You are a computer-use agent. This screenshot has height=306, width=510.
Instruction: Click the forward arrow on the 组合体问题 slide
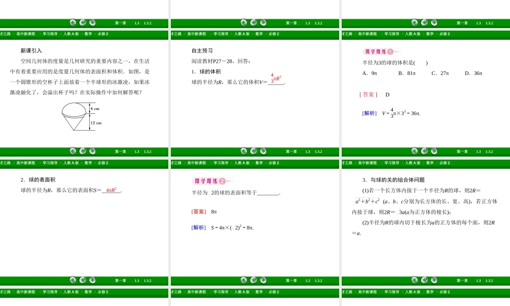433,151
